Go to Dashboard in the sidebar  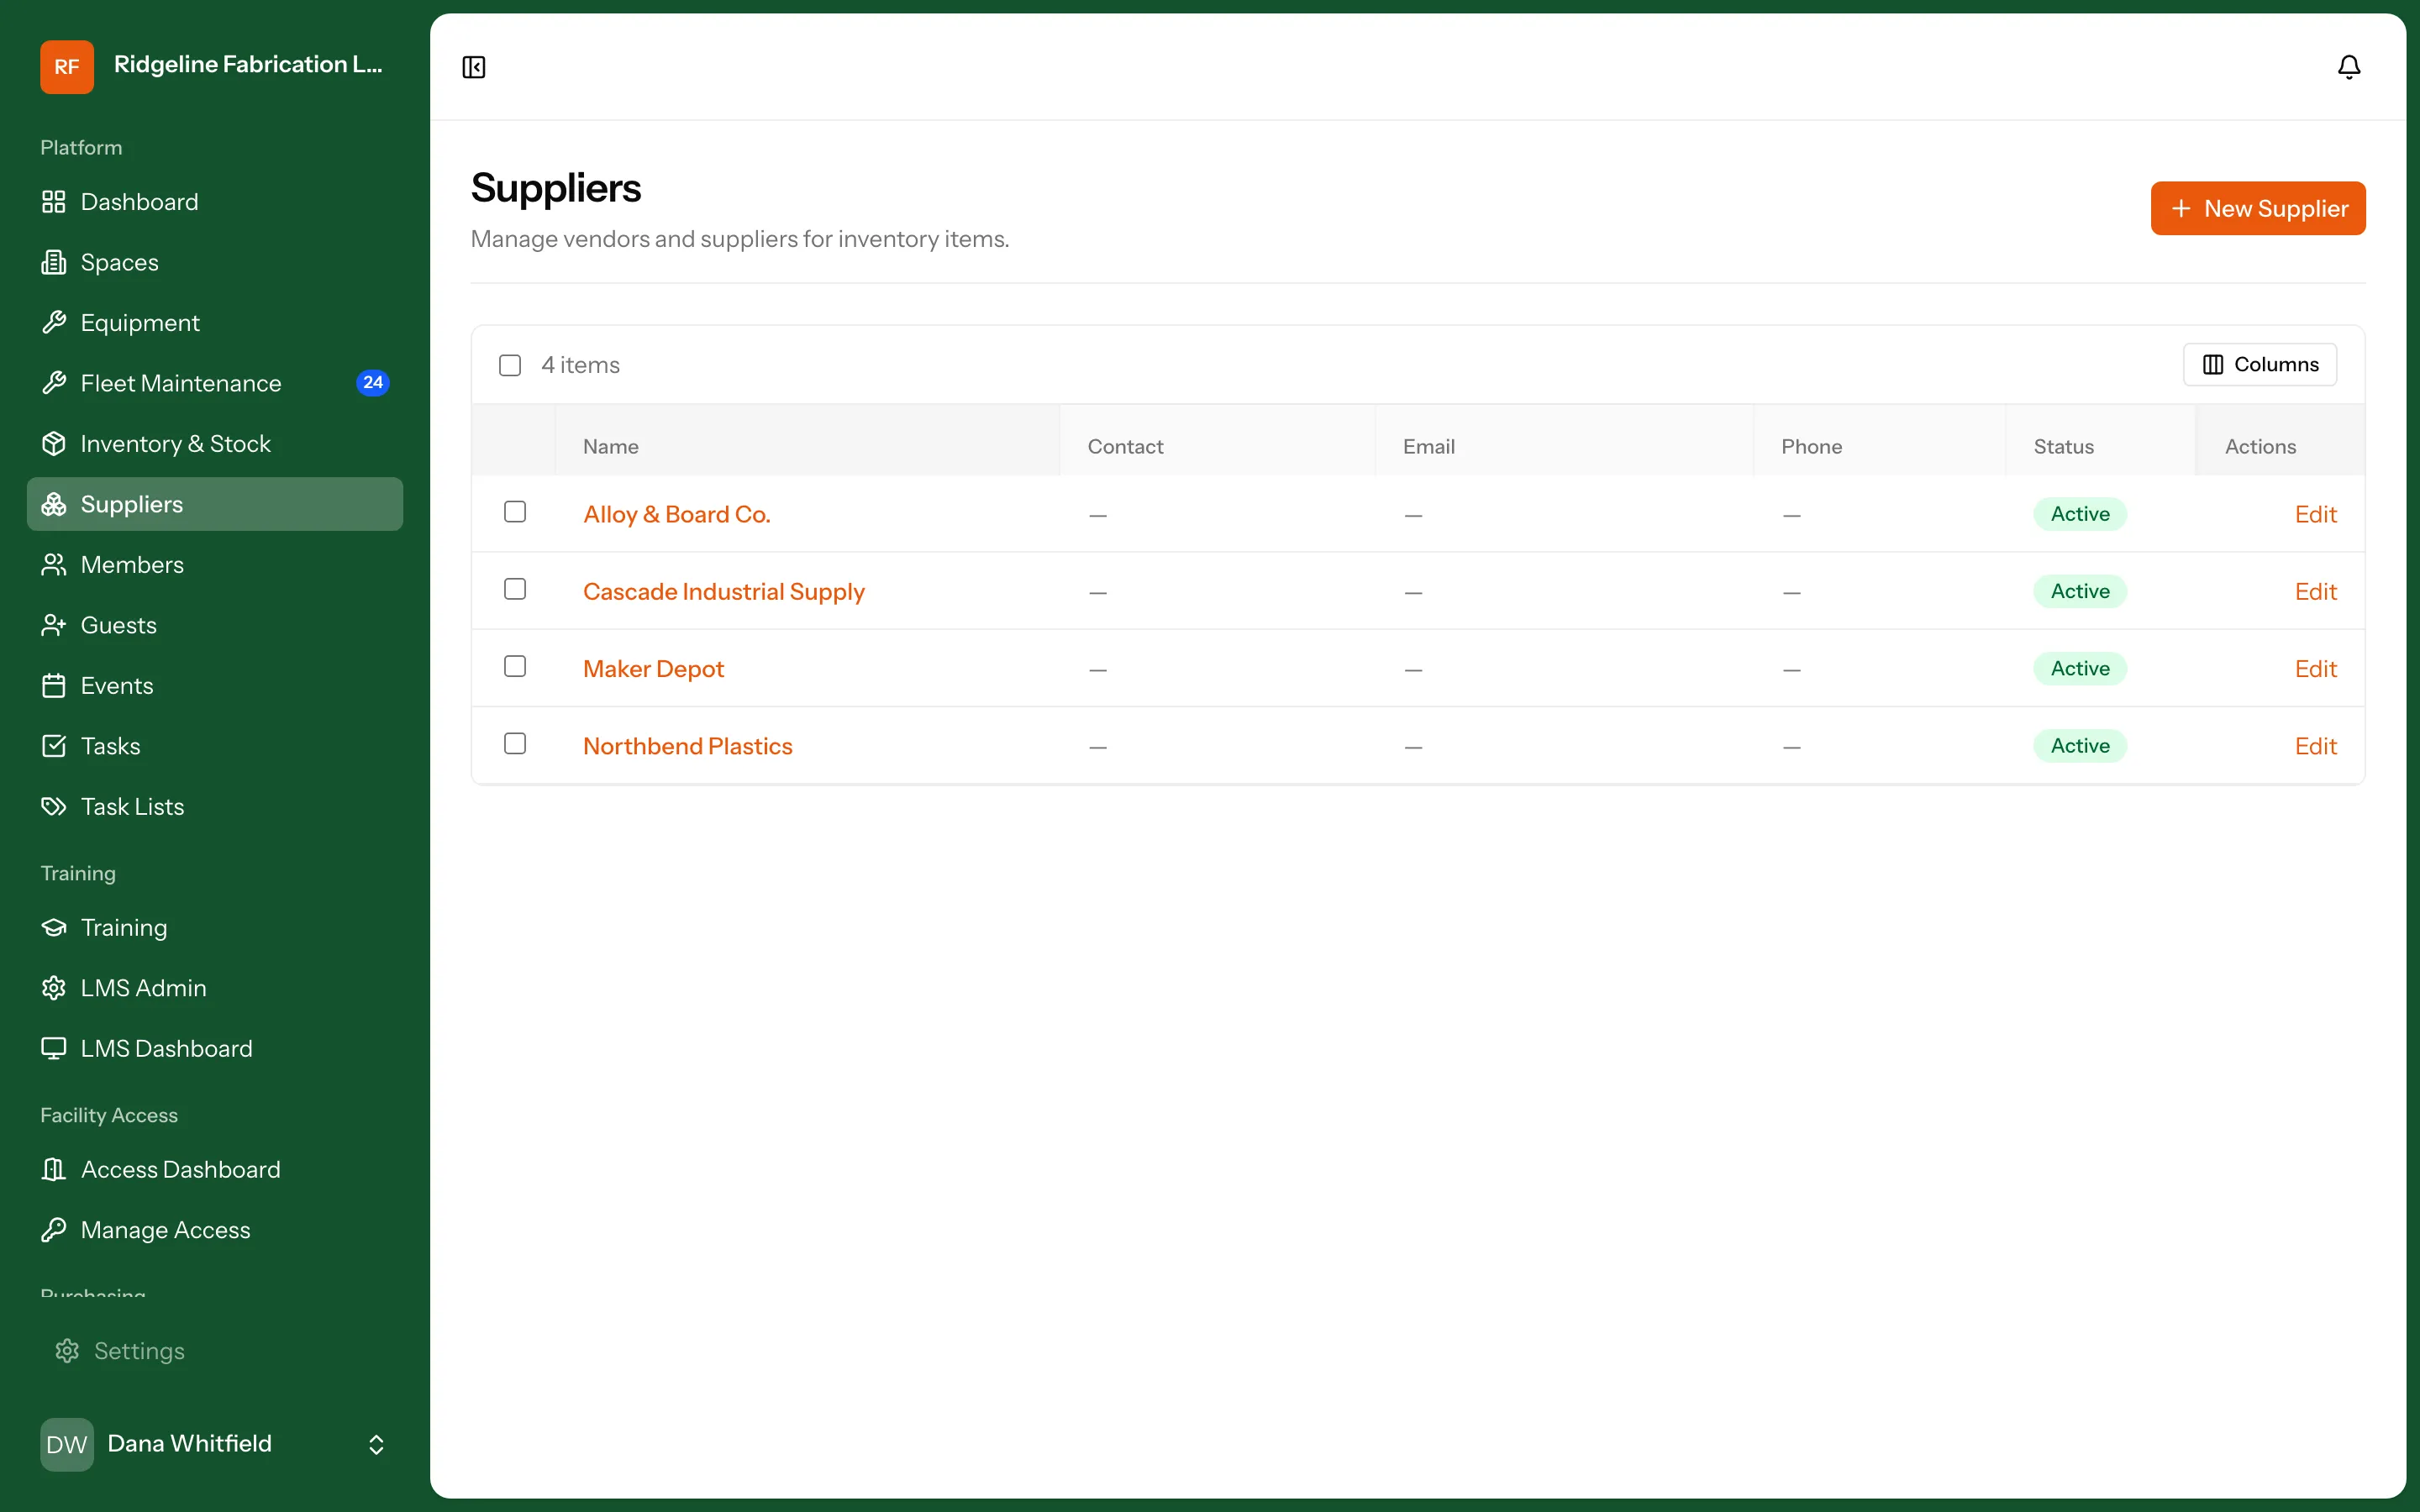click(x=215, y=202)
